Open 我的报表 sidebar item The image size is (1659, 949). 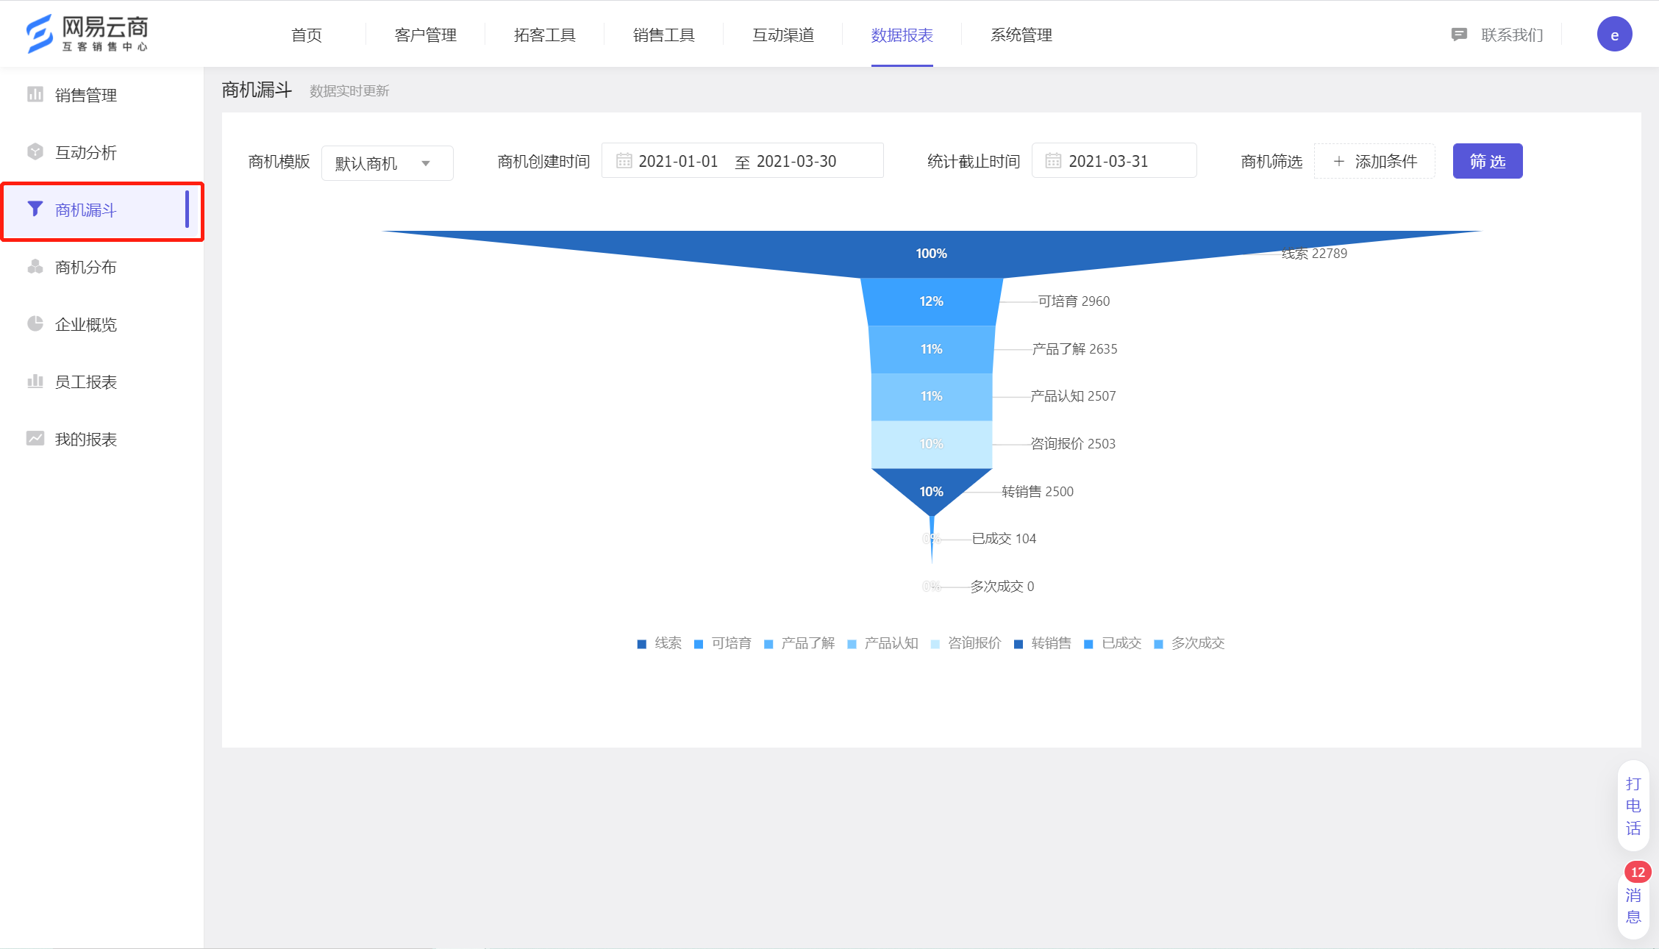click(x=101, y=439)
